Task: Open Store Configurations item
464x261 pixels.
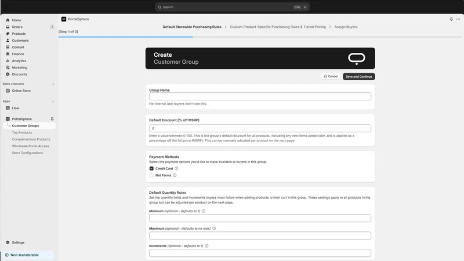Action: tap(27, 153)
